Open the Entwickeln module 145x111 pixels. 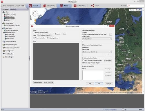tap(80, 6)
